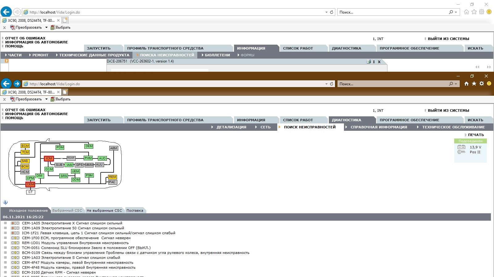This screenshot has width=494, height=277.
Task: Expand the orange arrow at the left of the DiCE panel
Action: 6,61
